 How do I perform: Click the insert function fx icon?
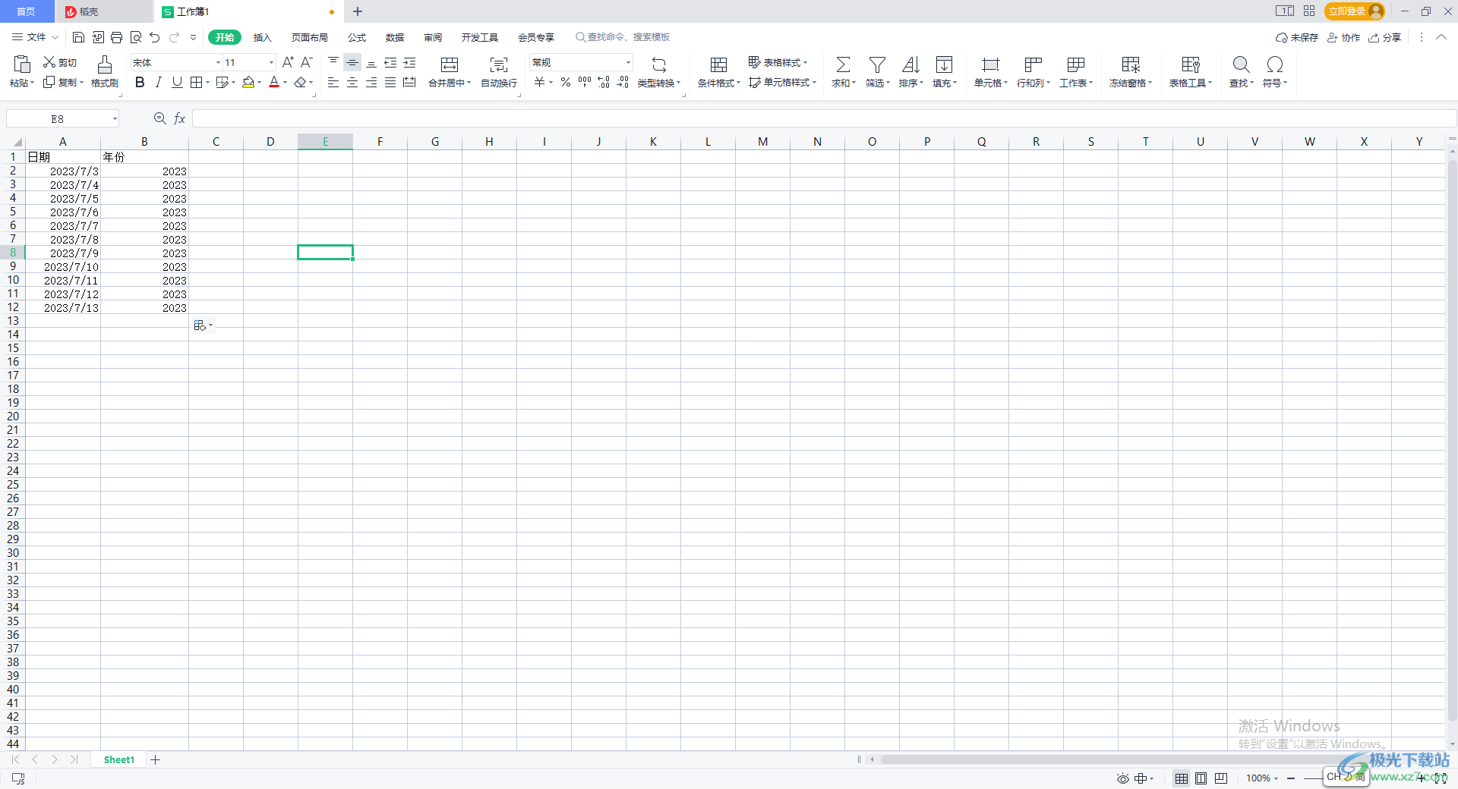point(180,118)
